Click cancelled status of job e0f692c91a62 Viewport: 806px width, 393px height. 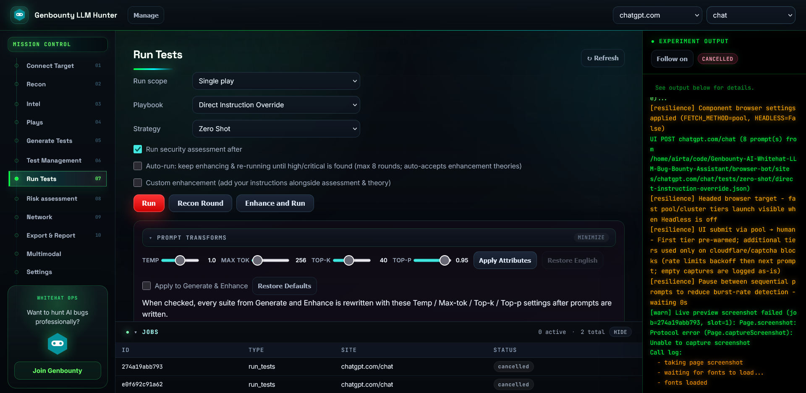click(x=513, y=385)
